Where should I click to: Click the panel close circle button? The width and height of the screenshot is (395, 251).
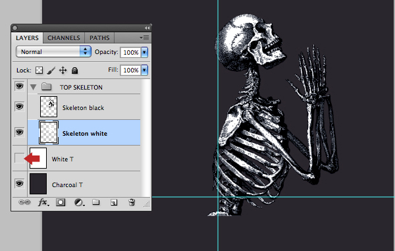(x=15, y=28)
